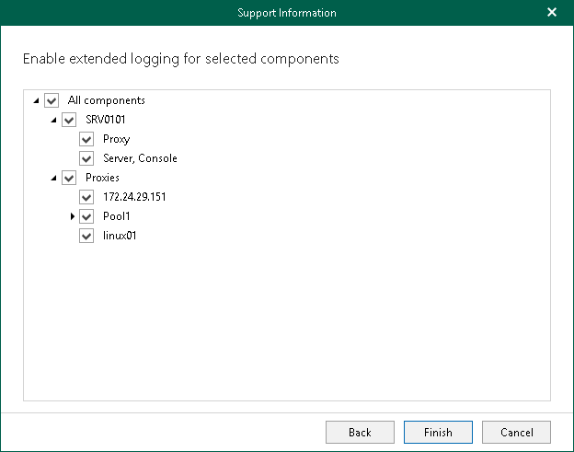Toggle the Server, Console checkbox
The height and width of the screenshot is (452, 574).
pyautogui.click(x=86, y=158)
